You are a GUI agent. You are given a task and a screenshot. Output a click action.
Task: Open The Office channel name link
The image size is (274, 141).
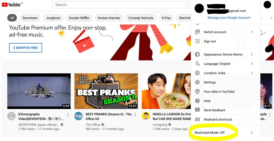tap(93, 125)
